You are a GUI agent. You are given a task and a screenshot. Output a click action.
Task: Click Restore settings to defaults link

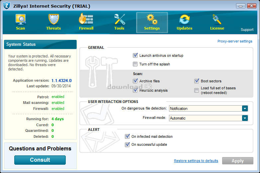coord(196,161)
